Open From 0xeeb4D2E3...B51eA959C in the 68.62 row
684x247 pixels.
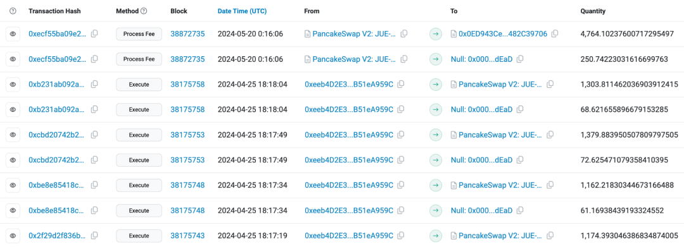[348, 109]
